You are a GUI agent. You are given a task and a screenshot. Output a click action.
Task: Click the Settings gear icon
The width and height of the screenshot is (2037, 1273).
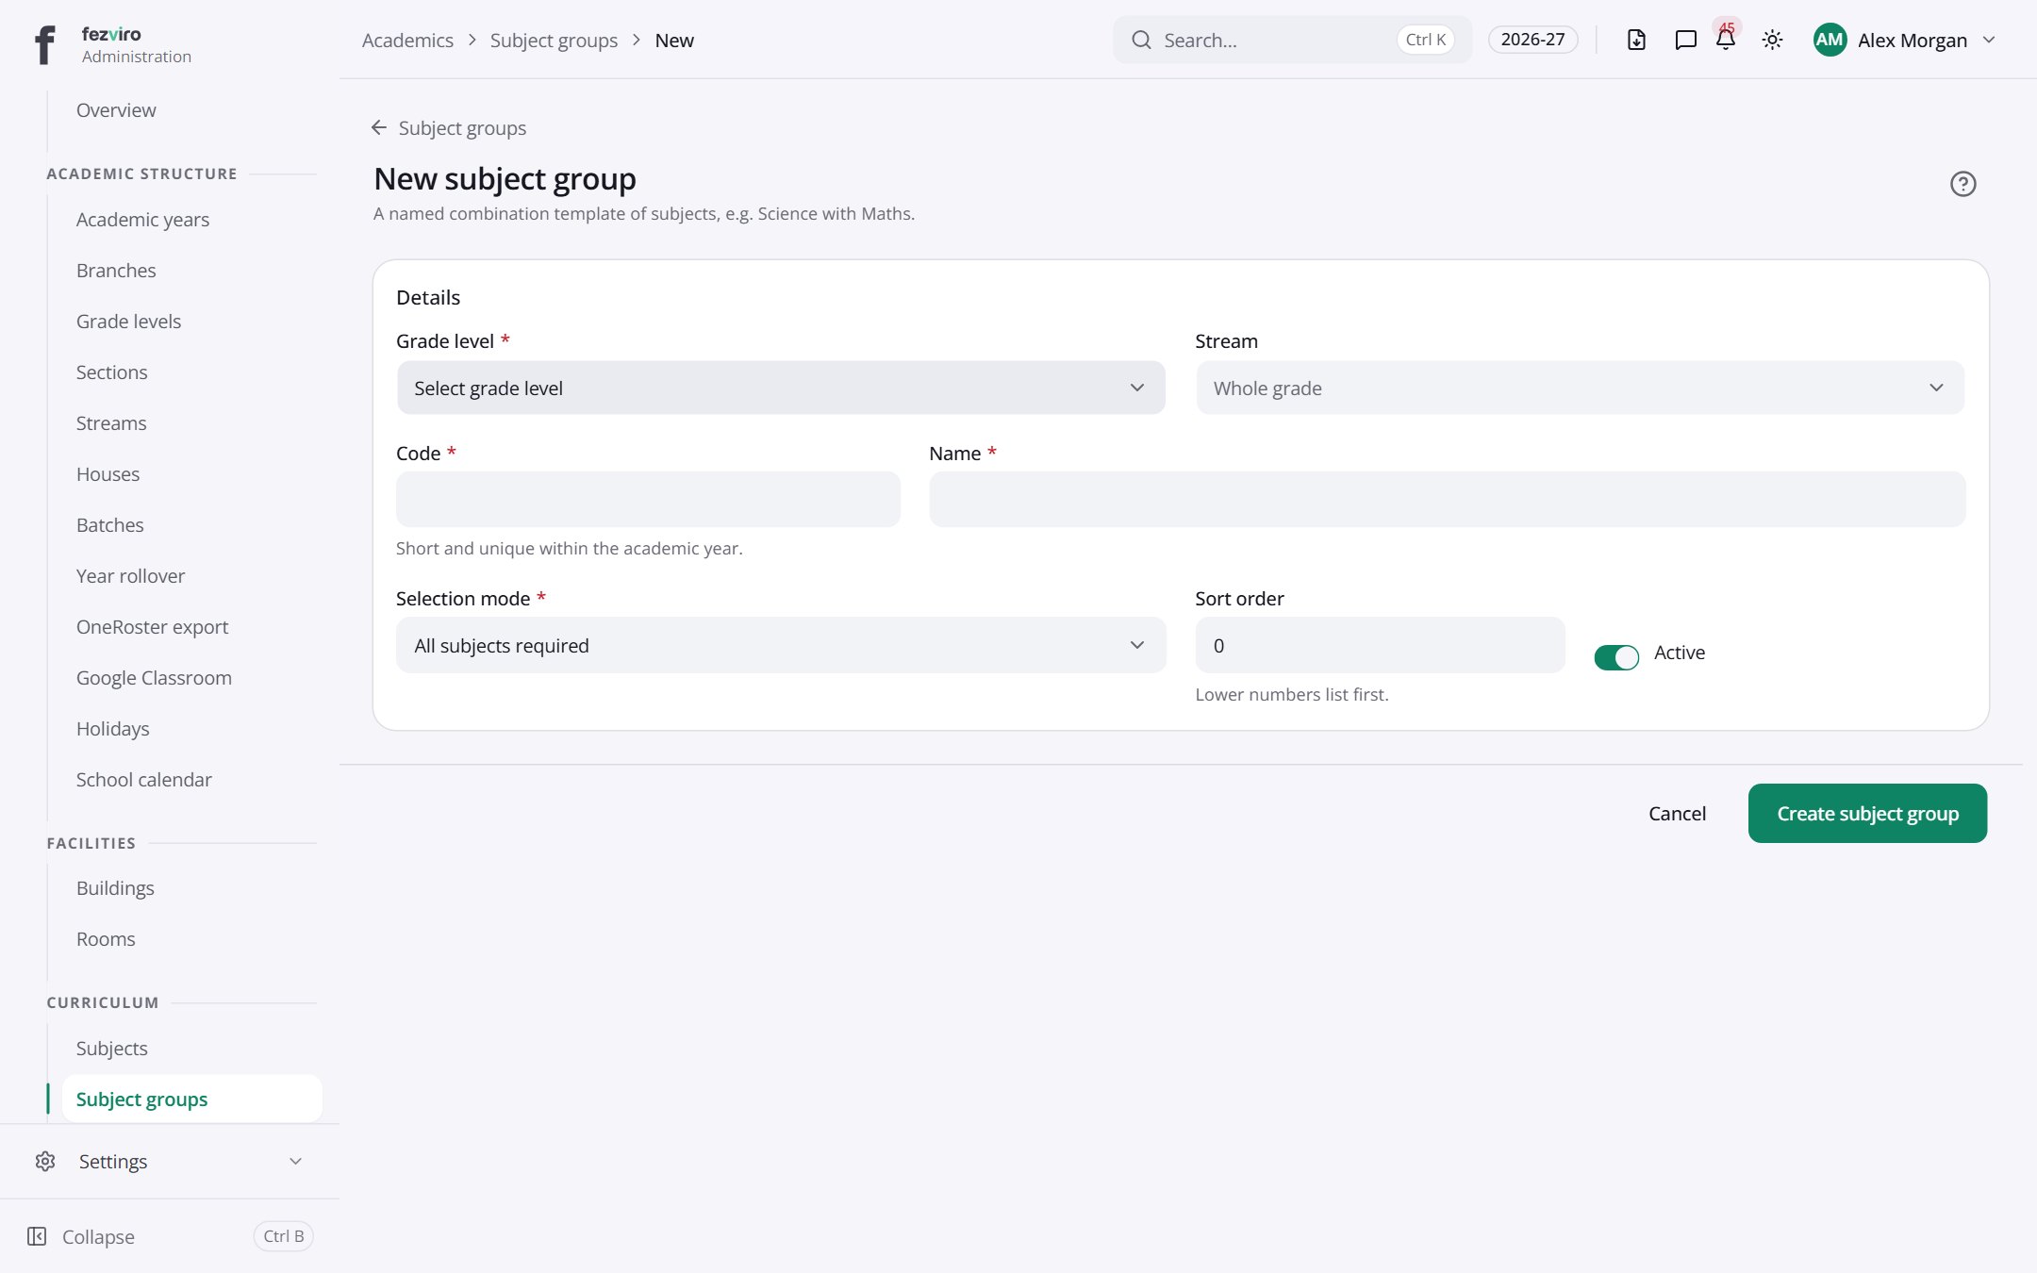point(45,1161)
